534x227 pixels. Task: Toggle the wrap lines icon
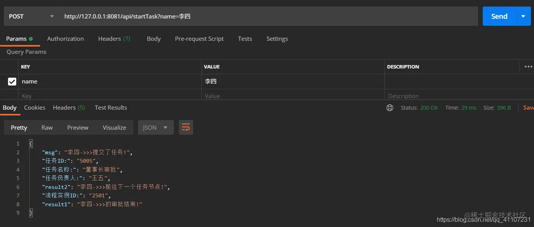coord(186,127)
